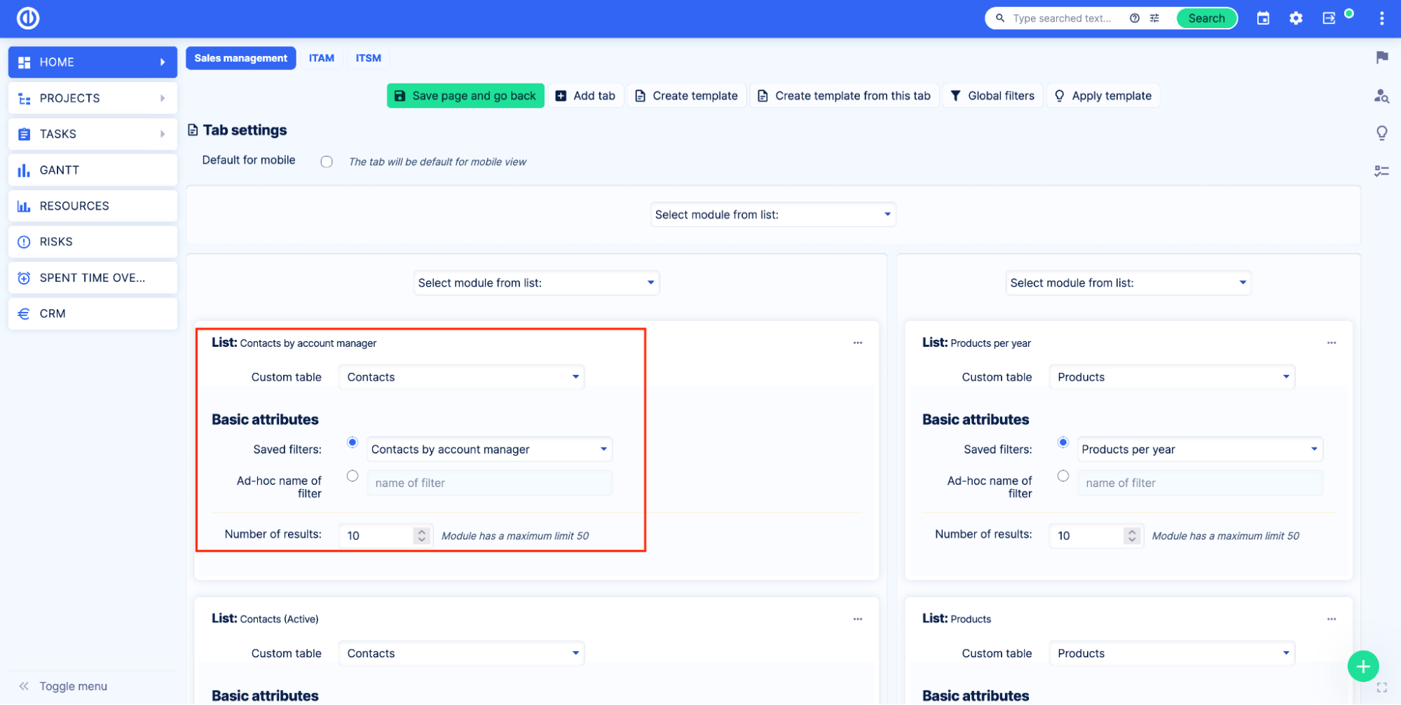This screenshot has height=705, width=1401.
Task: Open options menu for Products per year list
Action: click(1331, 343)
